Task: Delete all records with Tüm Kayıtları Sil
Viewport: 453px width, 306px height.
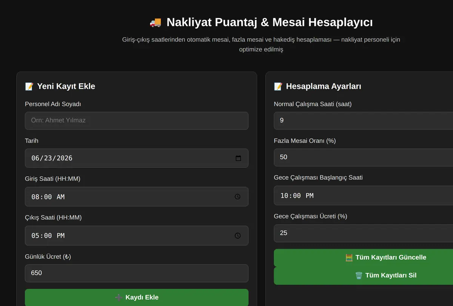Action: [x=364, y=275]
